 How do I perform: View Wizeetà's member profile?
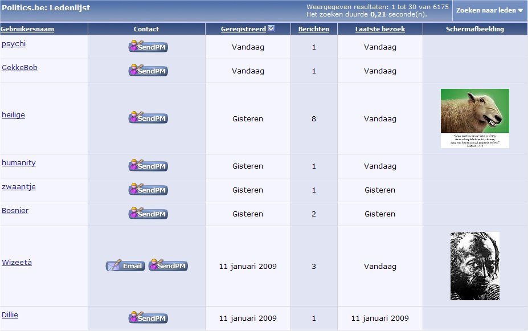pyautogui.click(x=17, y=263)
